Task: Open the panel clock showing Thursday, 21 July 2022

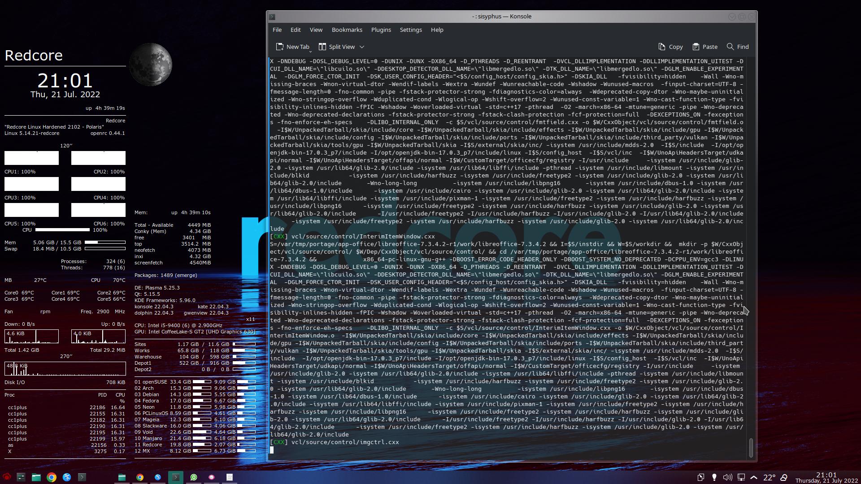Action: click(x=826, y=477)
